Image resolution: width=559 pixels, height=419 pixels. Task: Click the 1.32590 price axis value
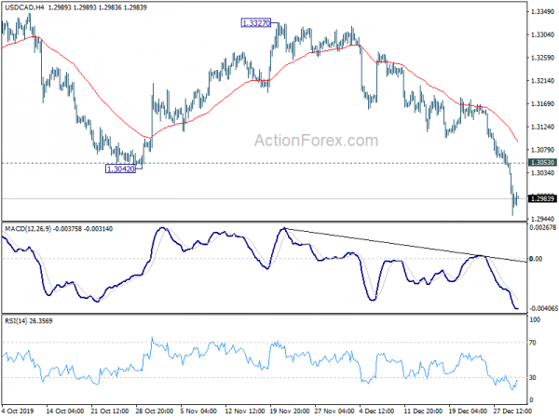(542, 58)
